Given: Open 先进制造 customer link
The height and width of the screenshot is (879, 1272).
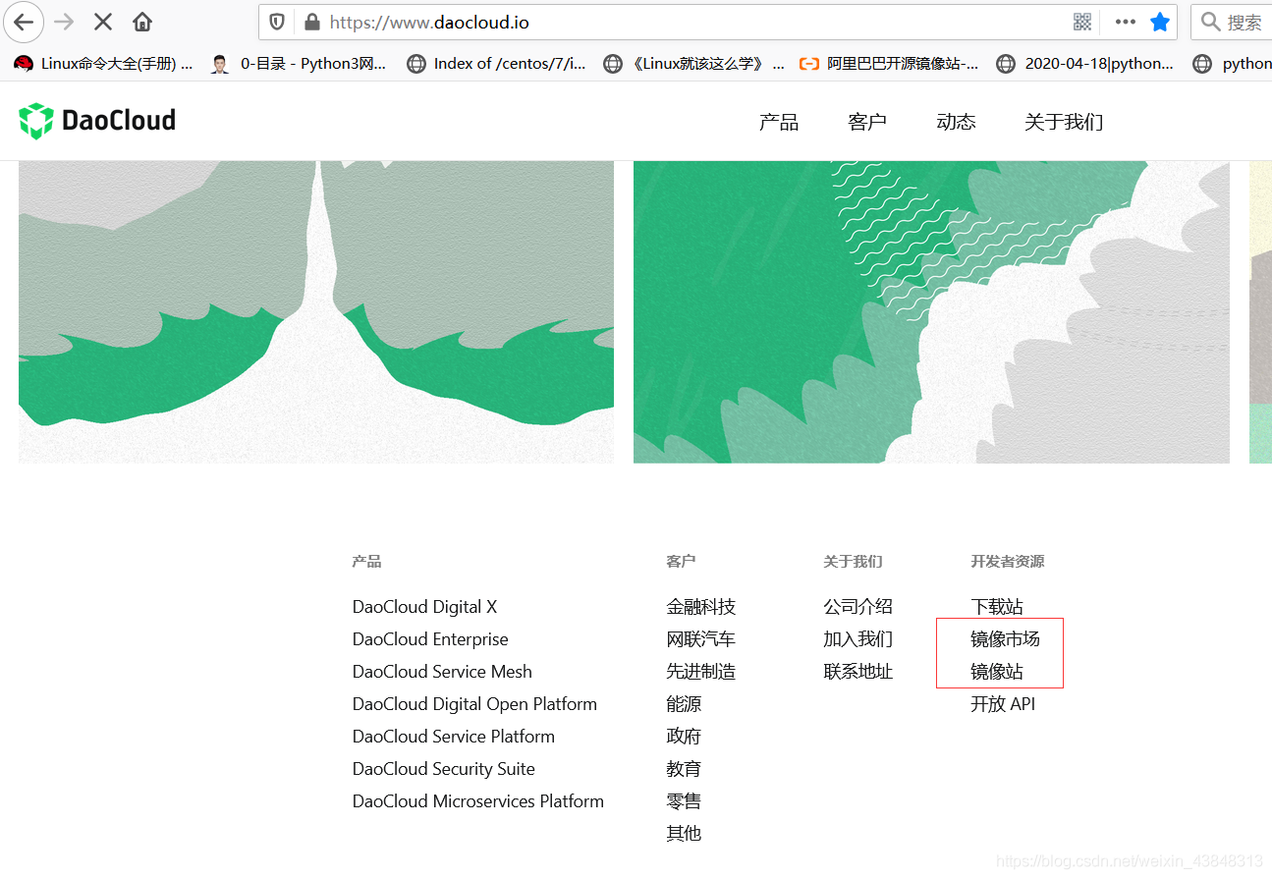Looking at the screenshot, I should [701, 672].
